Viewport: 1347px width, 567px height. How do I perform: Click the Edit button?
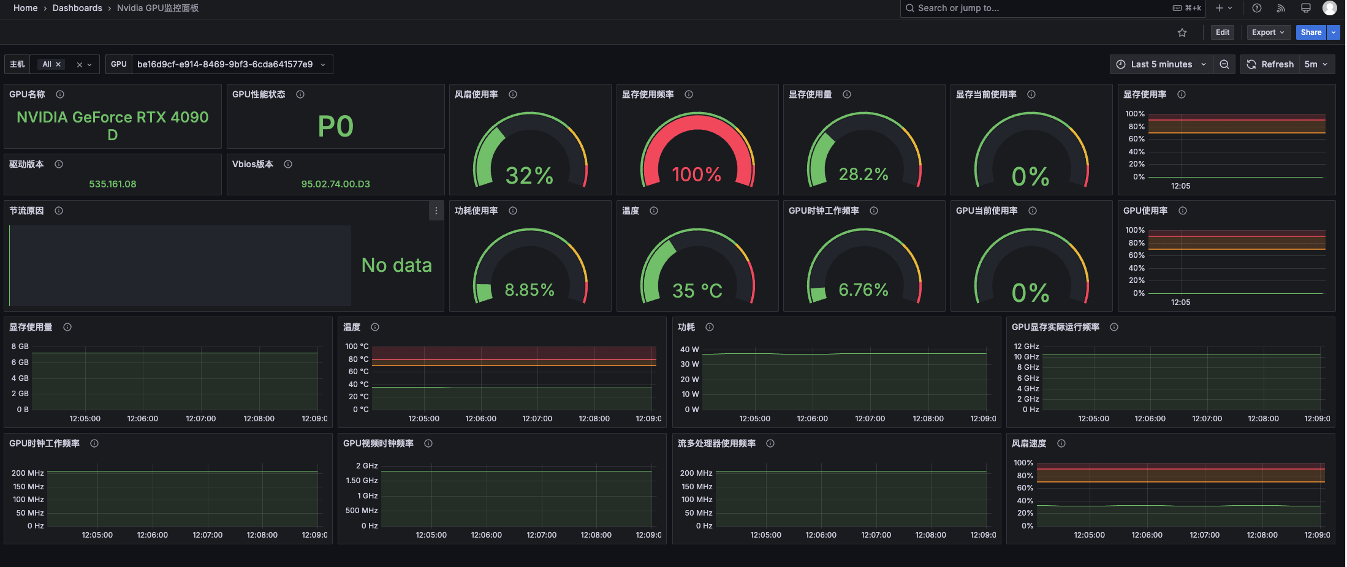point(1222,32)
